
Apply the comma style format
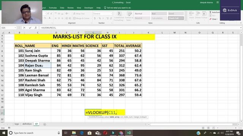103,19
